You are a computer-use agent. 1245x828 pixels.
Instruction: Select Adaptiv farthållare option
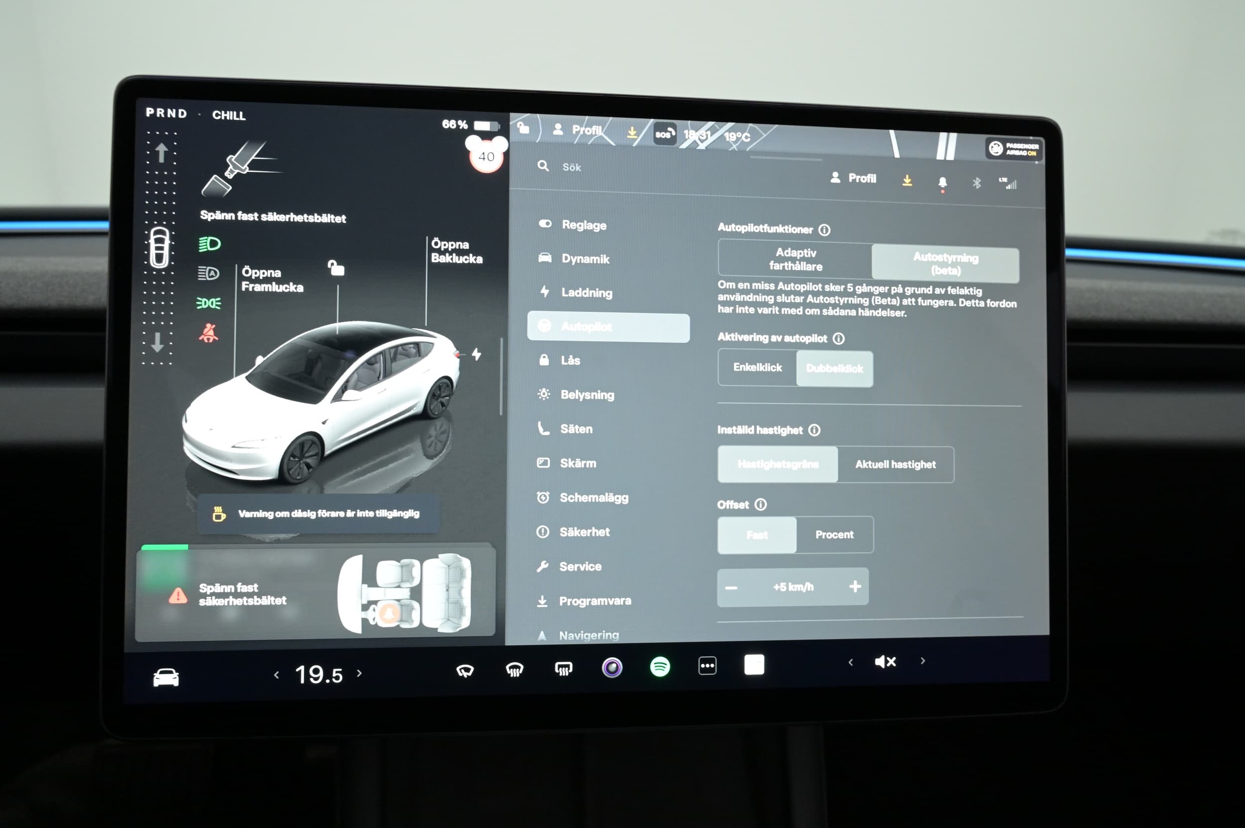click(795, 259)
